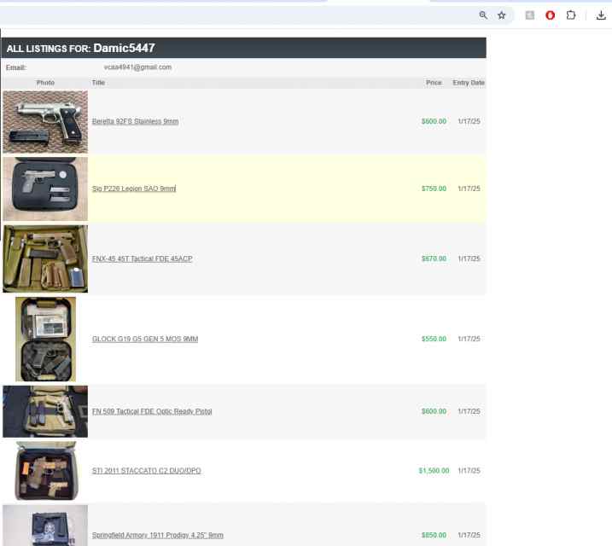This screenshot has width=612, height=546.
Task: Click the Email label
Action: (x=16, y=67)
